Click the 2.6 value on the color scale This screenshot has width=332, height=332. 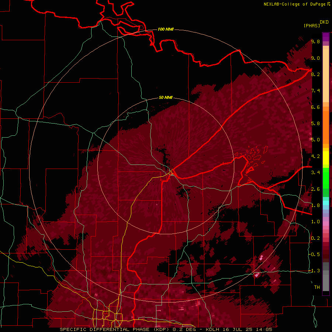[315, 189]
